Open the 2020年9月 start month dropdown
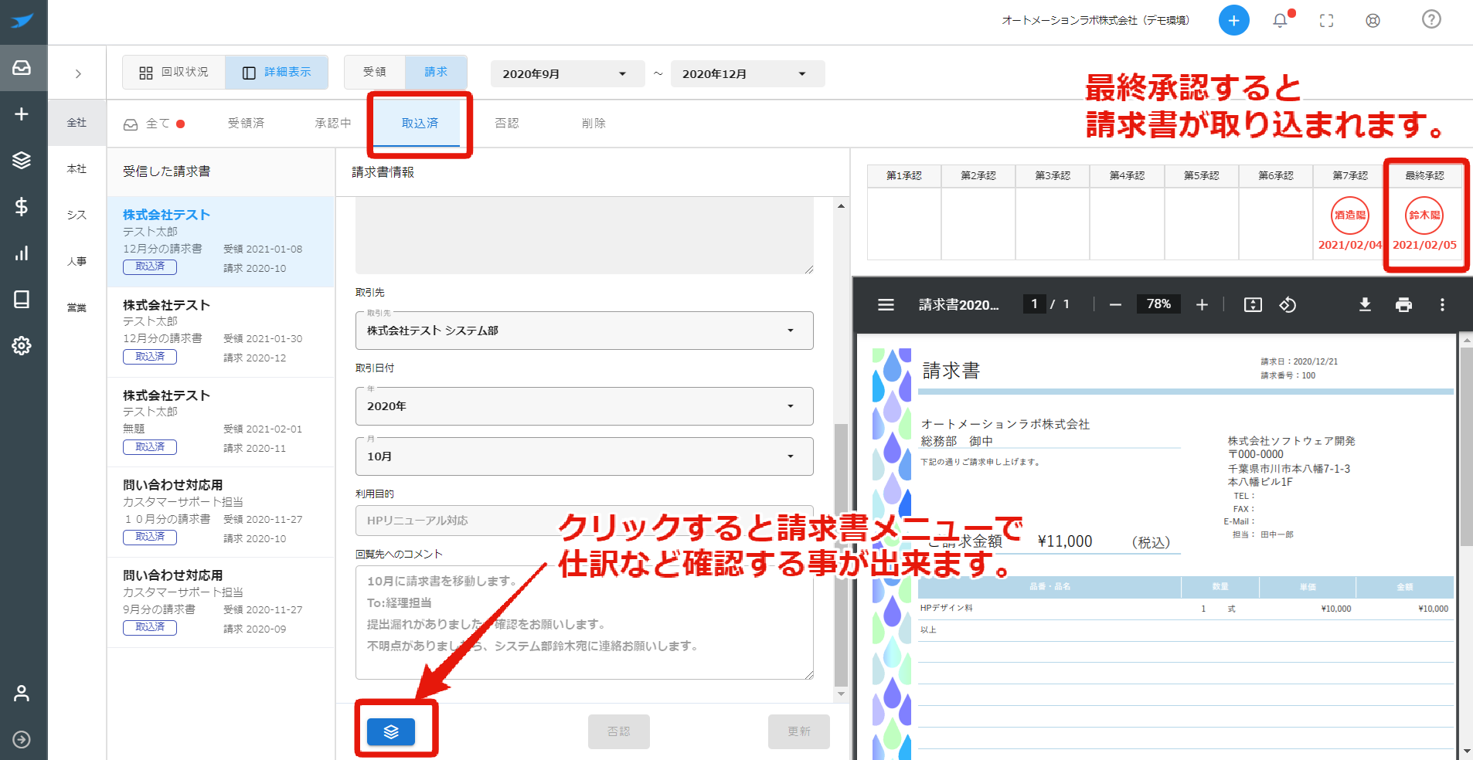The image size is (1473, 760). [567, 73]
